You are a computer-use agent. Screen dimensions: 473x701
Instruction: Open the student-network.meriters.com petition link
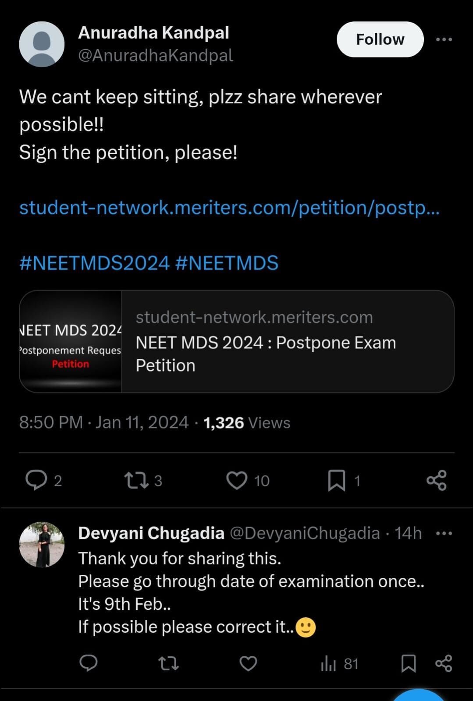point(229,207)
